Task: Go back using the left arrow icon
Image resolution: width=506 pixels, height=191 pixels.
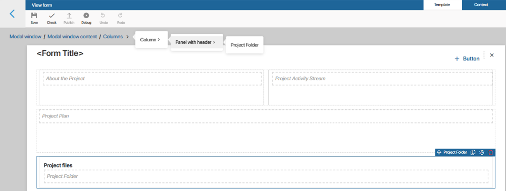Action: (12, 14)
